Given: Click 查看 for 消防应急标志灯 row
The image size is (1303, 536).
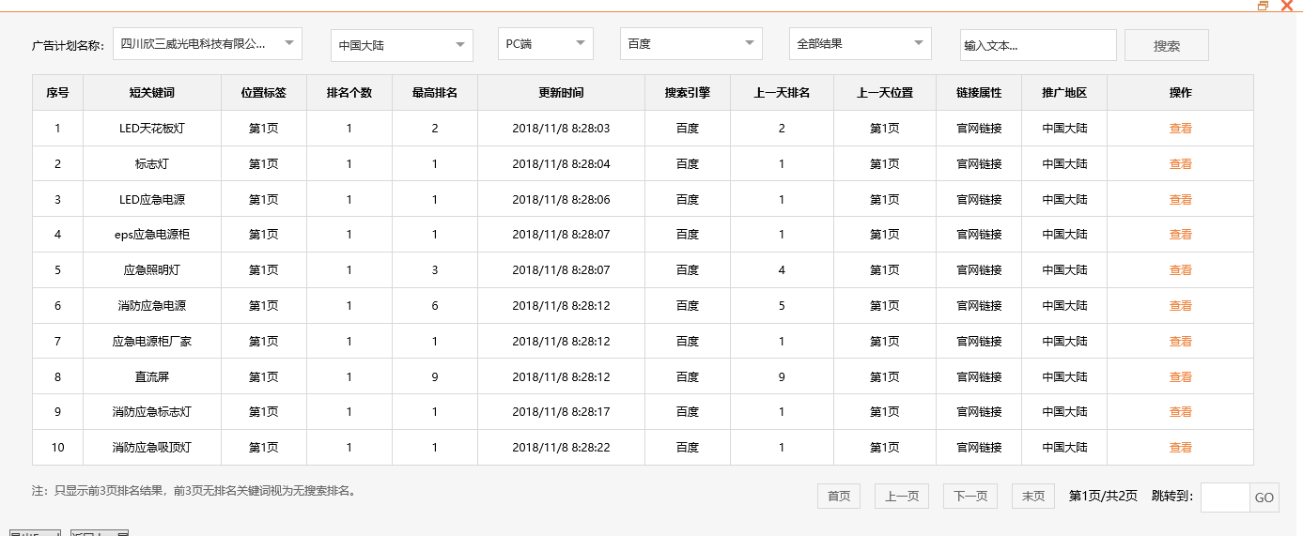Looking at the screenshot, I should coord(1180,412).
